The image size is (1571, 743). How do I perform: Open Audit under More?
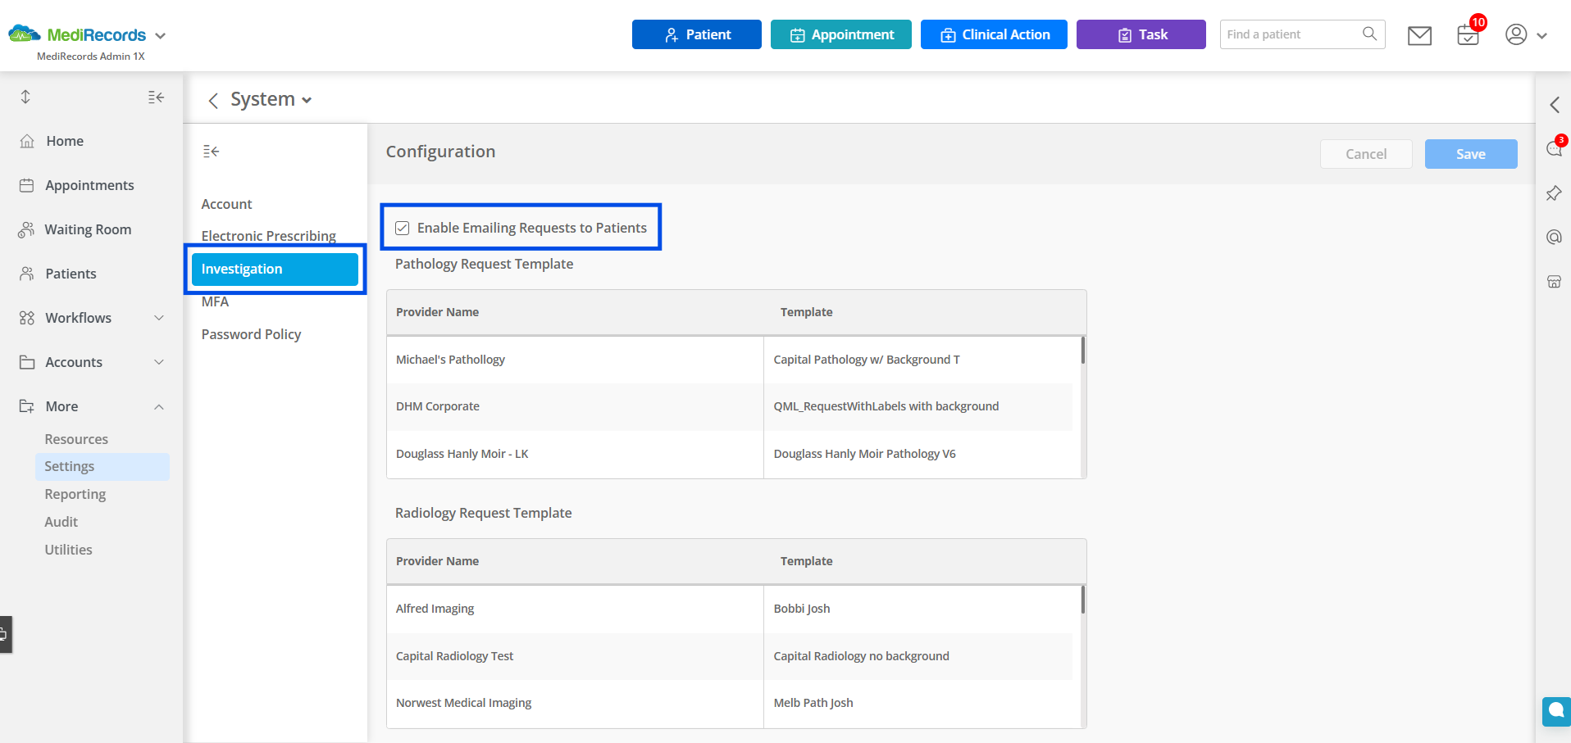(x=61, y=522)
